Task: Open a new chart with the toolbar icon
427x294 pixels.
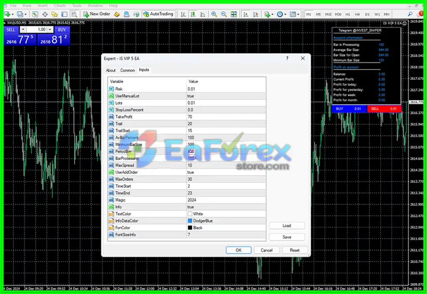Action: 7,14
